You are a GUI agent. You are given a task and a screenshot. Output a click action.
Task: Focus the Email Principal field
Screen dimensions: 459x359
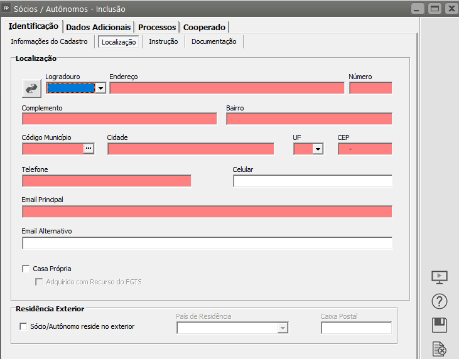(207, 212)
